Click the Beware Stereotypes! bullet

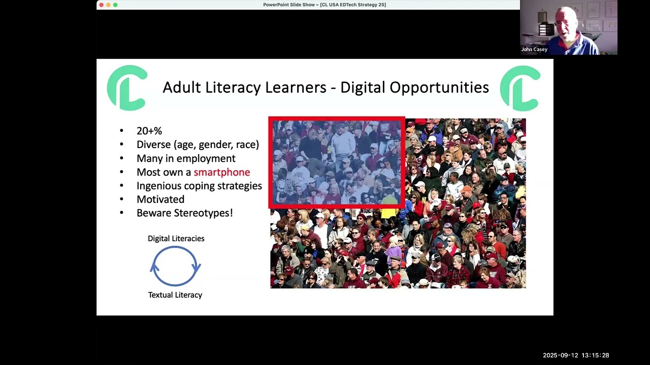tap(185, 213)
